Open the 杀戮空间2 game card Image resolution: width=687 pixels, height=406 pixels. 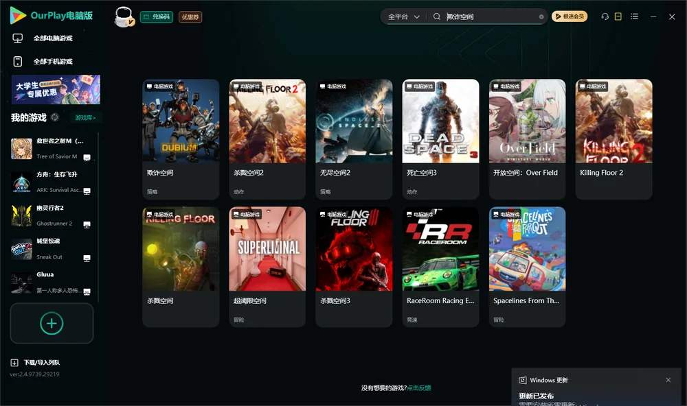click(x=267, y=139)
